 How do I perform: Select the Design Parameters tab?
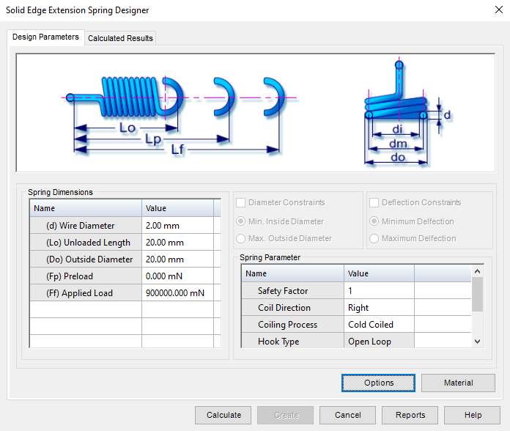45,37
